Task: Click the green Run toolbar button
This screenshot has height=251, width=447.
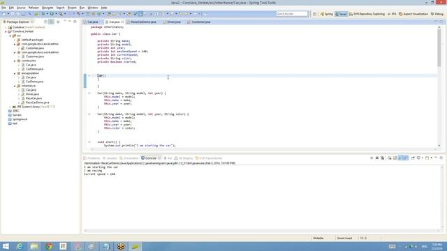Action: coord(52,14)
